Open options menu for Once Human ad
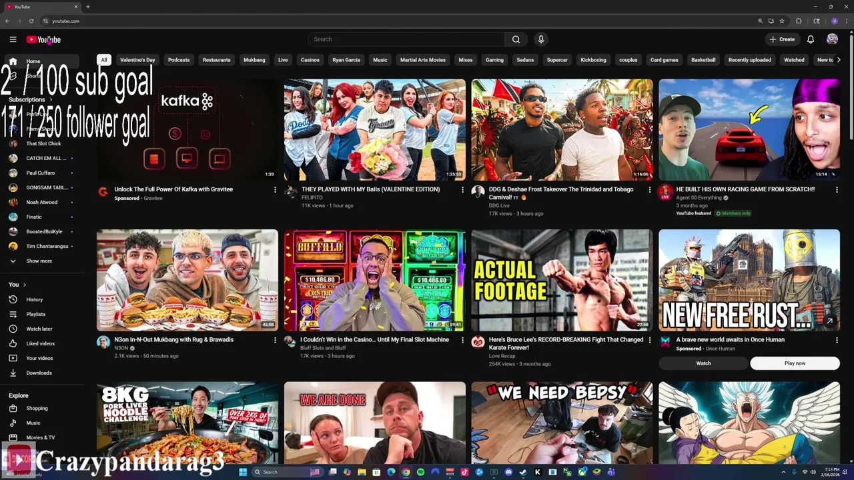 (837, 340)
